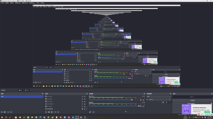This screenshot has height=119, width=213.
Task: Remove transition with the trash icon in Scene Transitions panel
Action: pos(166,102)
